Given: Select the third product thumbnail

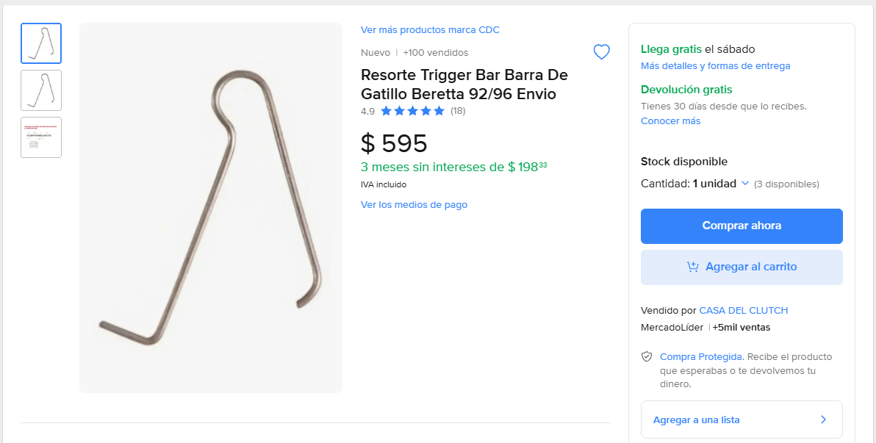Looking at the screenshot, I should [x=41, y=137].
